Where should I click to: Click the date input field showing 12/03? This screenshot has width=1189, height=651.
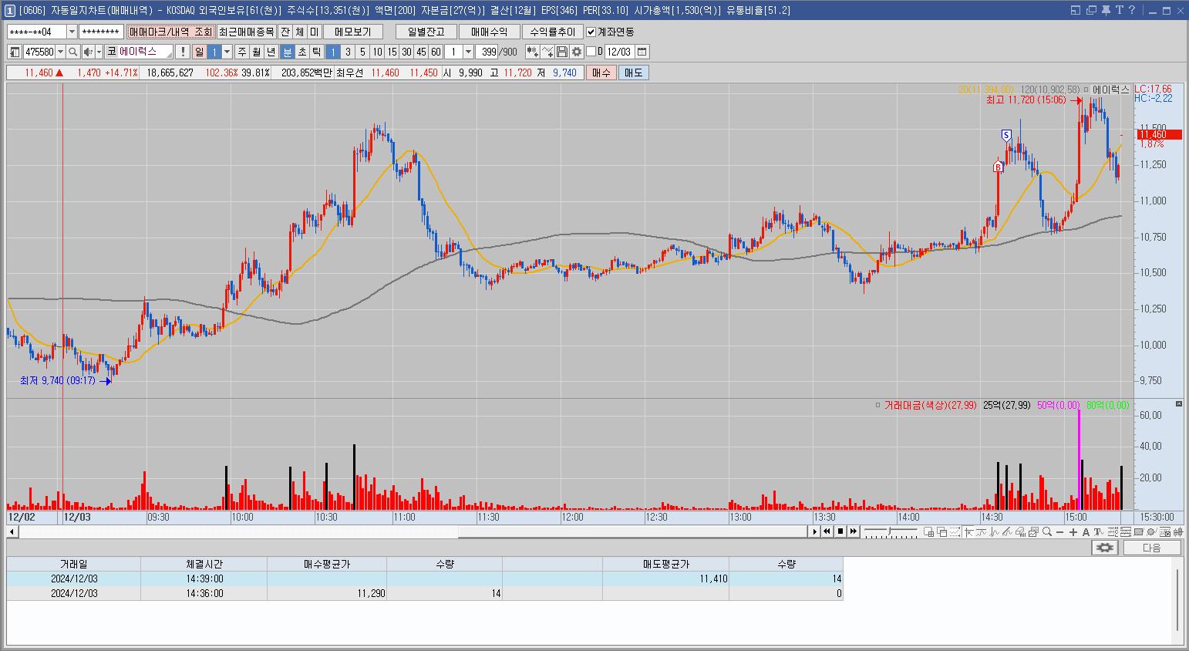coord(618,52)
